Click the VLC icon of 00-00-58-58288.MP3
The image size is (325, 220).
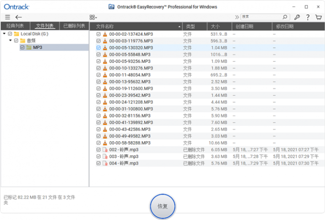[105, 143]
